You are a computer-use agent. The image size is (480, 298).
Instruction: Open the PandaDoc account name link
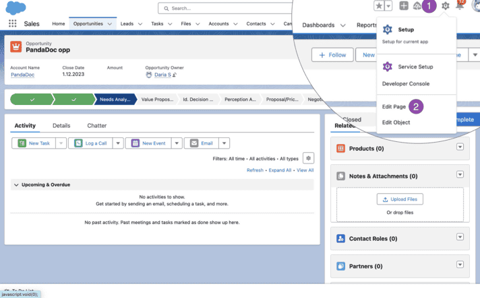[x=22, y=75]
